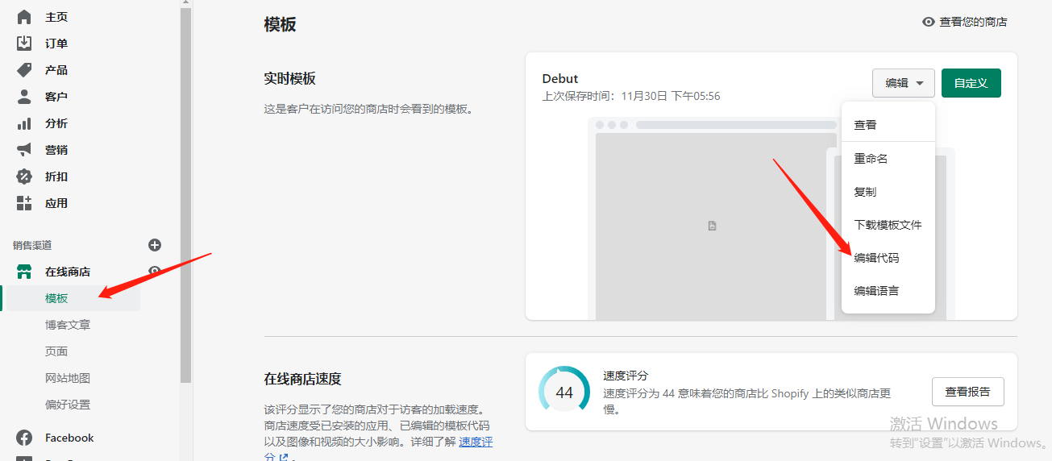
Task: Click the external link icon after 速度评分
Action: [283, 457]
